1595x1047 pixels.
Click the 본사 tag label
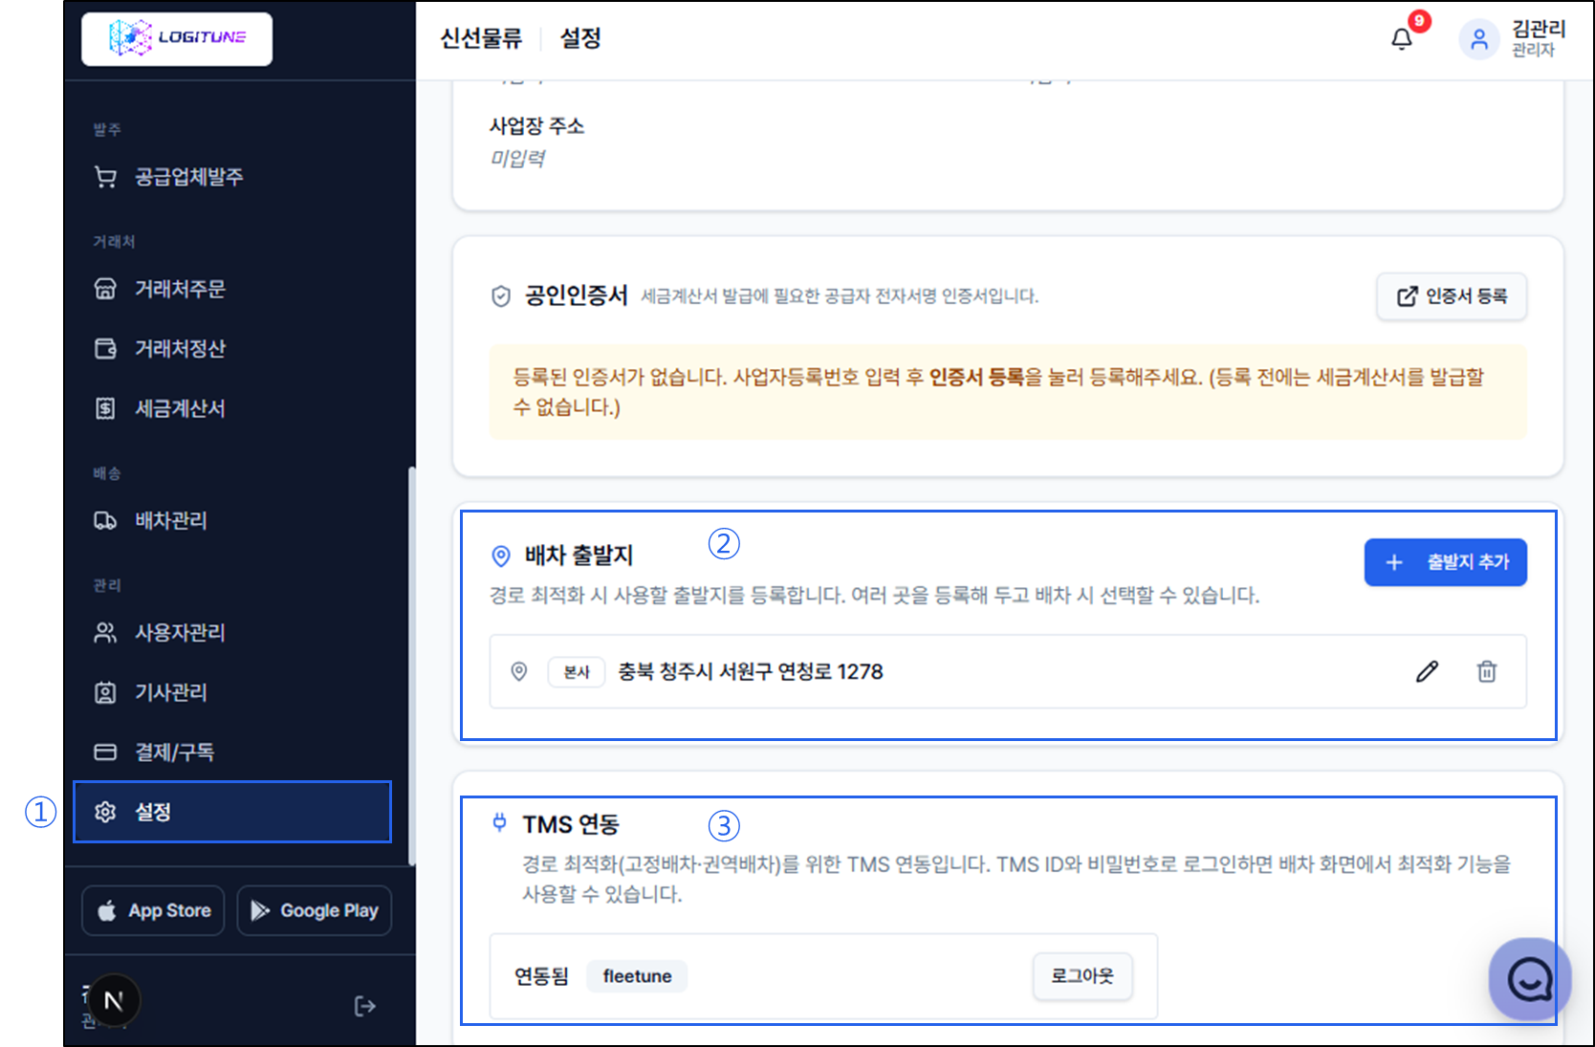click(x=577, y=672)
